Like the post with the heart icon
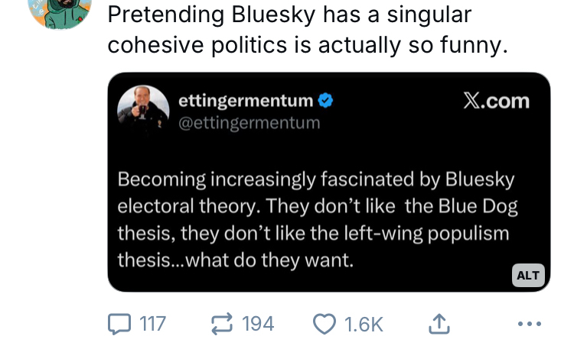 325,324
